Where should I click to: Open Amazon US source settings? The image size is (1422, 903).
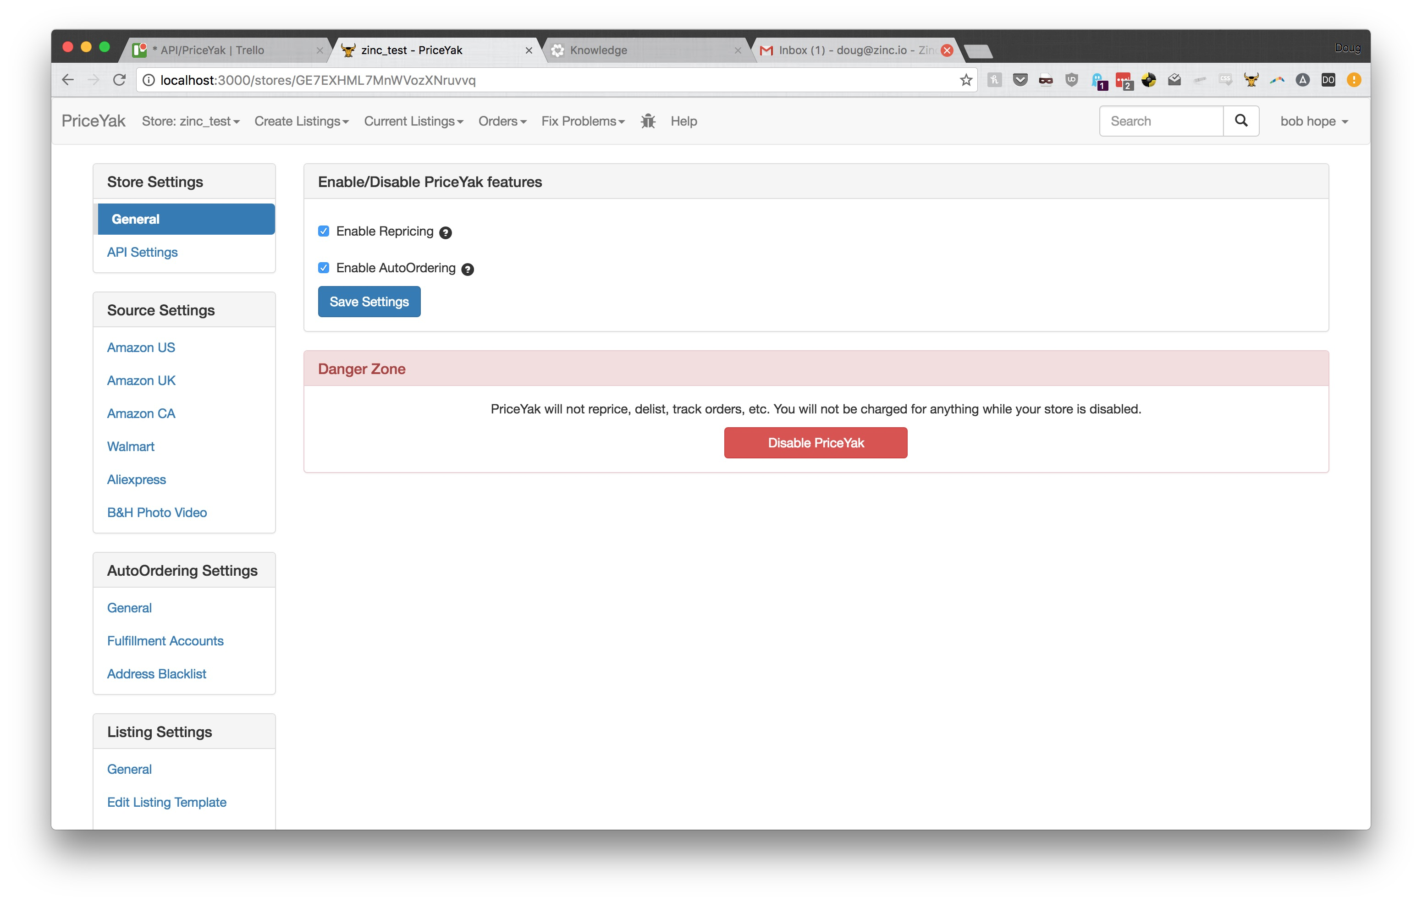(141, 348)
